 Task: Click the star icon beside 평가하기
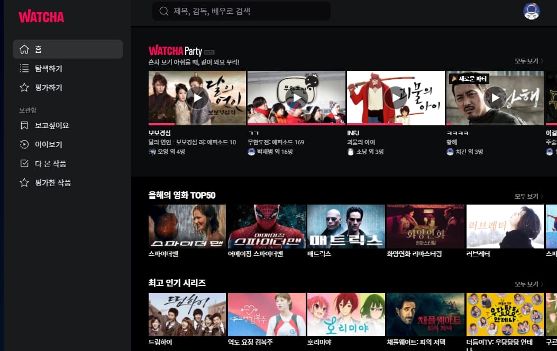24,87
